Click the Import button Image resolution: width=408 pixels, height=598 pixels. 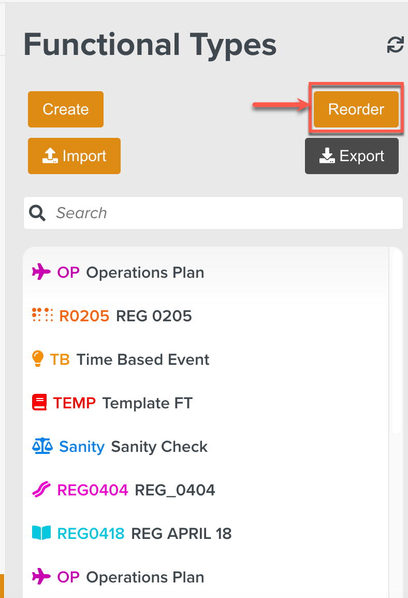pos(74,155)
